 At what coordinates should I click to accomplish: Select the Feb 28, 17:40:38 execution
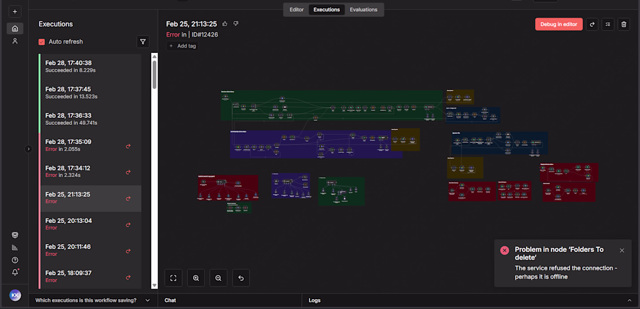(90, 66)
